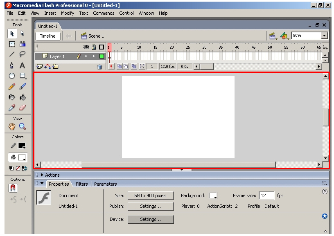Toggle Layer 1 visibility dot
334x236 pixels.
86,56
